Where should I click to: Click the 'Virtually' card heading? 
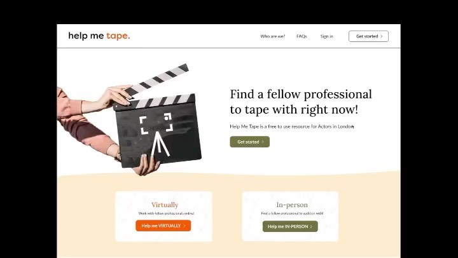[165, 205]
